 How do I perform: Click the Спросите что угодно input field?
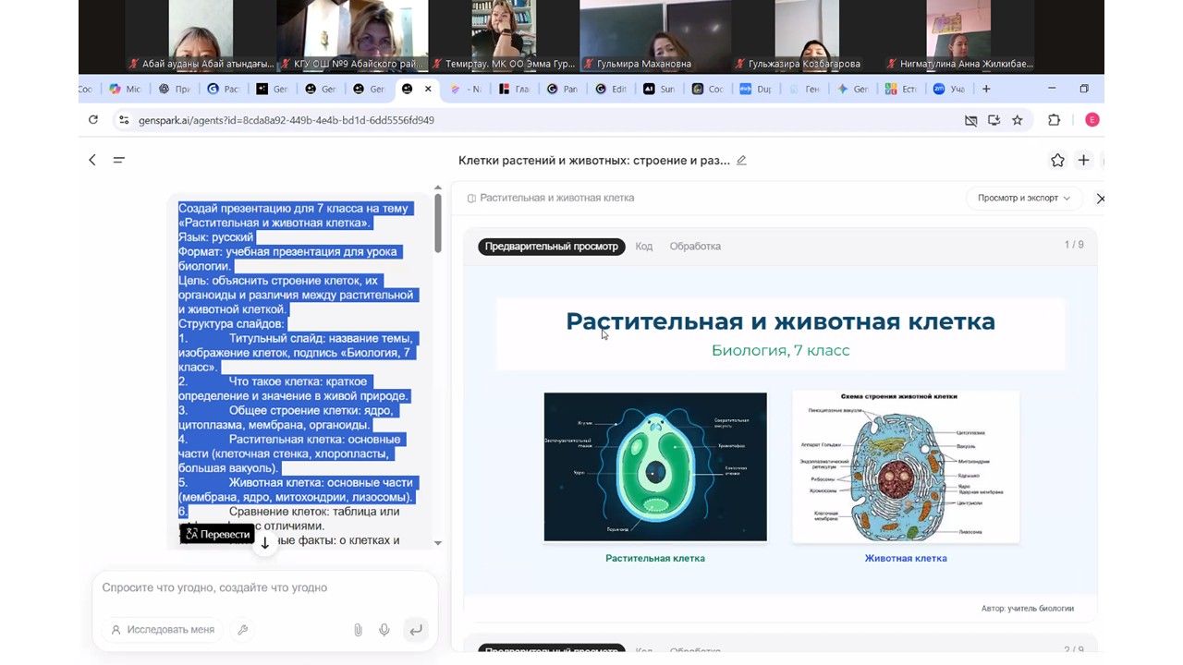tap(263, 588)
